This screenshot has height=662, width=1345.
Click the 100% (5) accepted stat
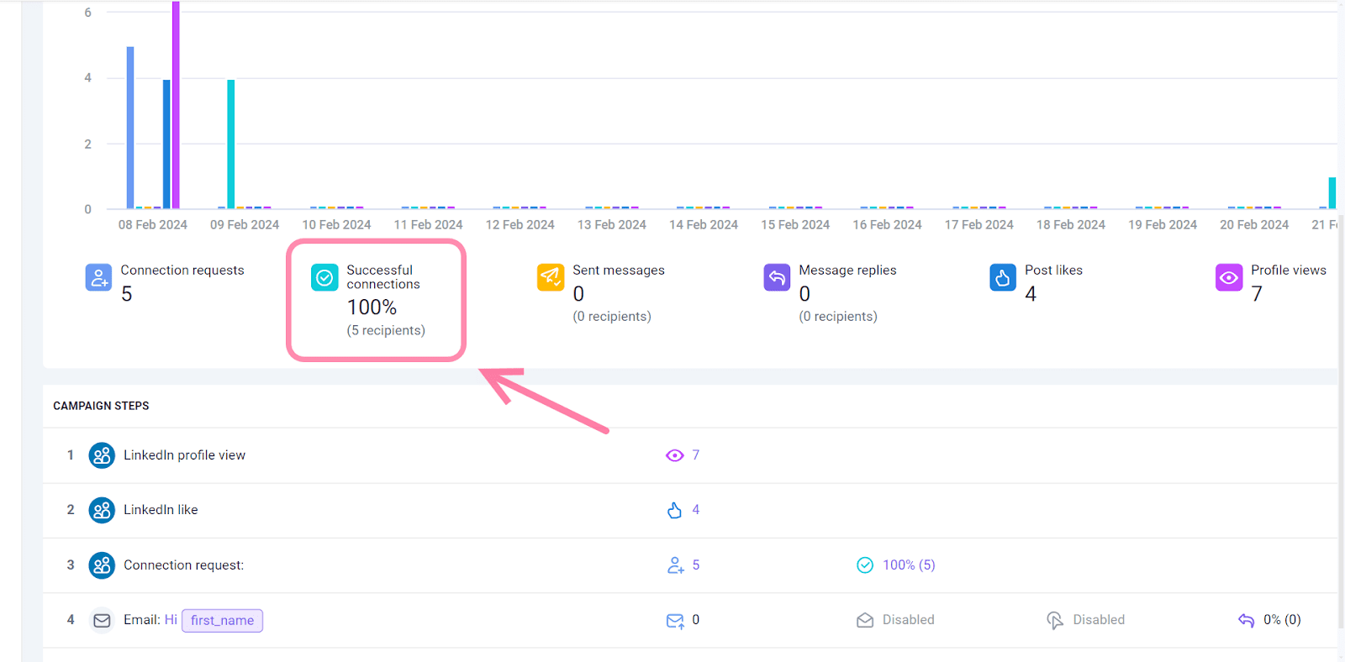pyautogui.click(x=908, y=565)
